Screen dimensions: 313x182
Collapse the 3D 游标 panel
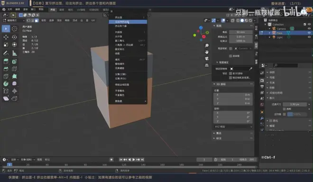tap(214, 84)
